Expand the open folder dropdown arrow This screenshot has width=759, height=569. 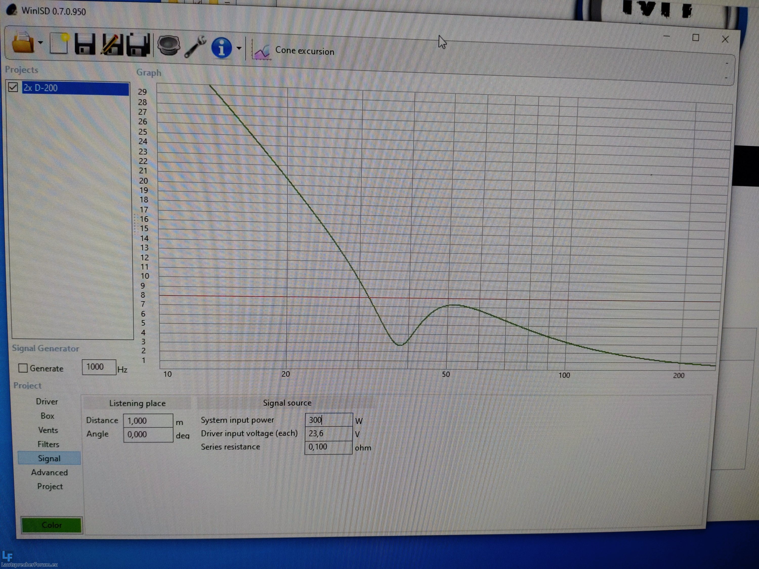click(40, 43)
